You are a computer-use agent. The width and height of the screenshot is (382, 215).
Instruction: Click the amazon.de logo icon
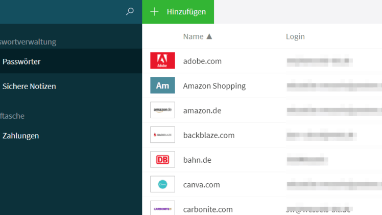point(162,110)
